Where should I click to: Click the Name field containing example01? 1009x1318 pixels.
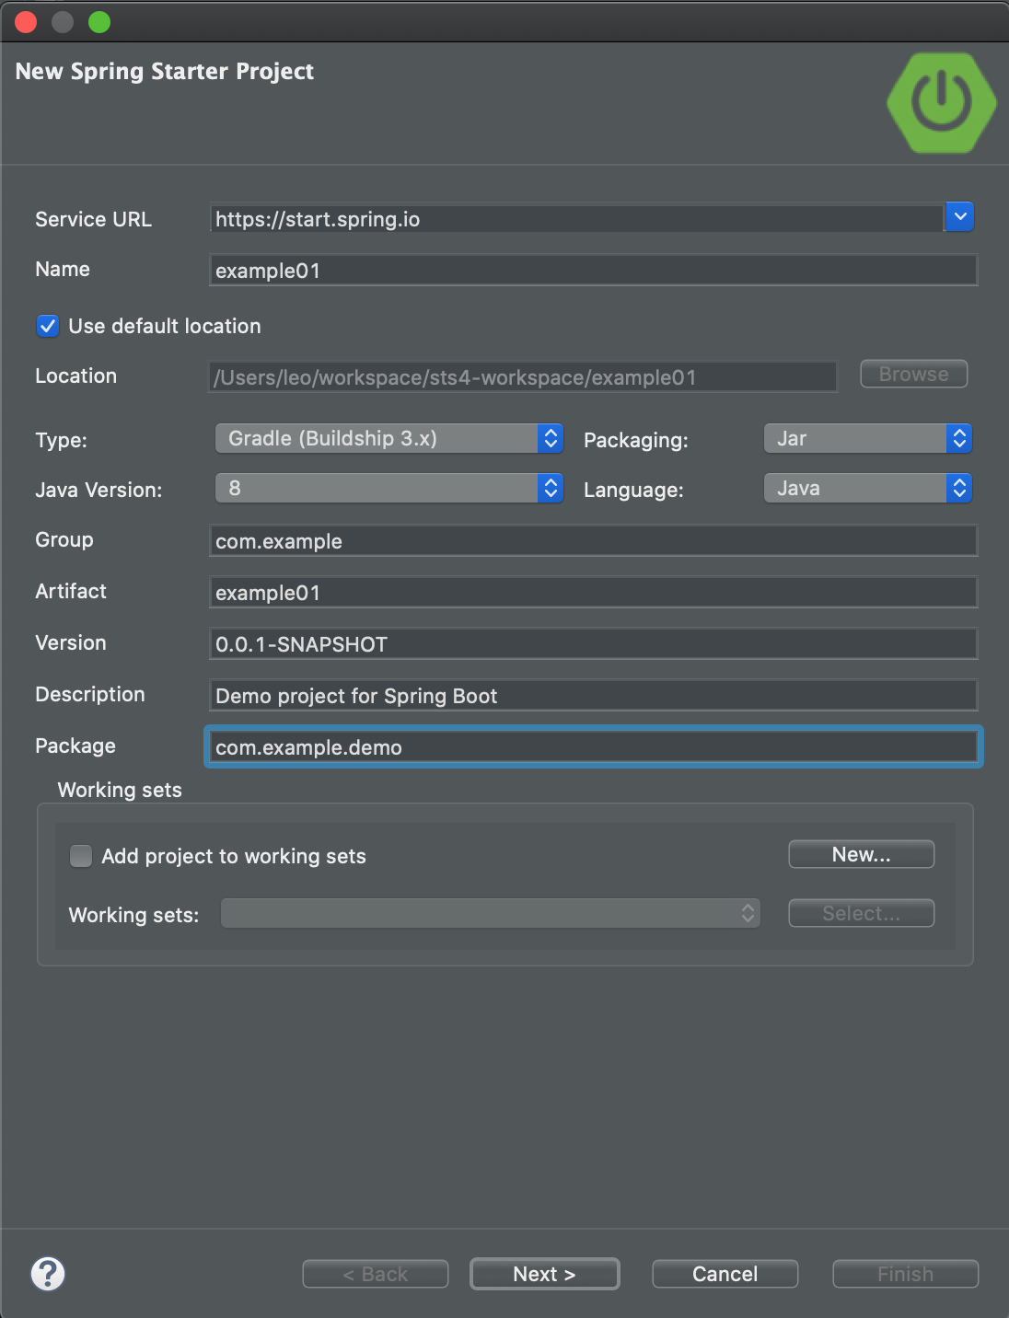pos(594,270)
